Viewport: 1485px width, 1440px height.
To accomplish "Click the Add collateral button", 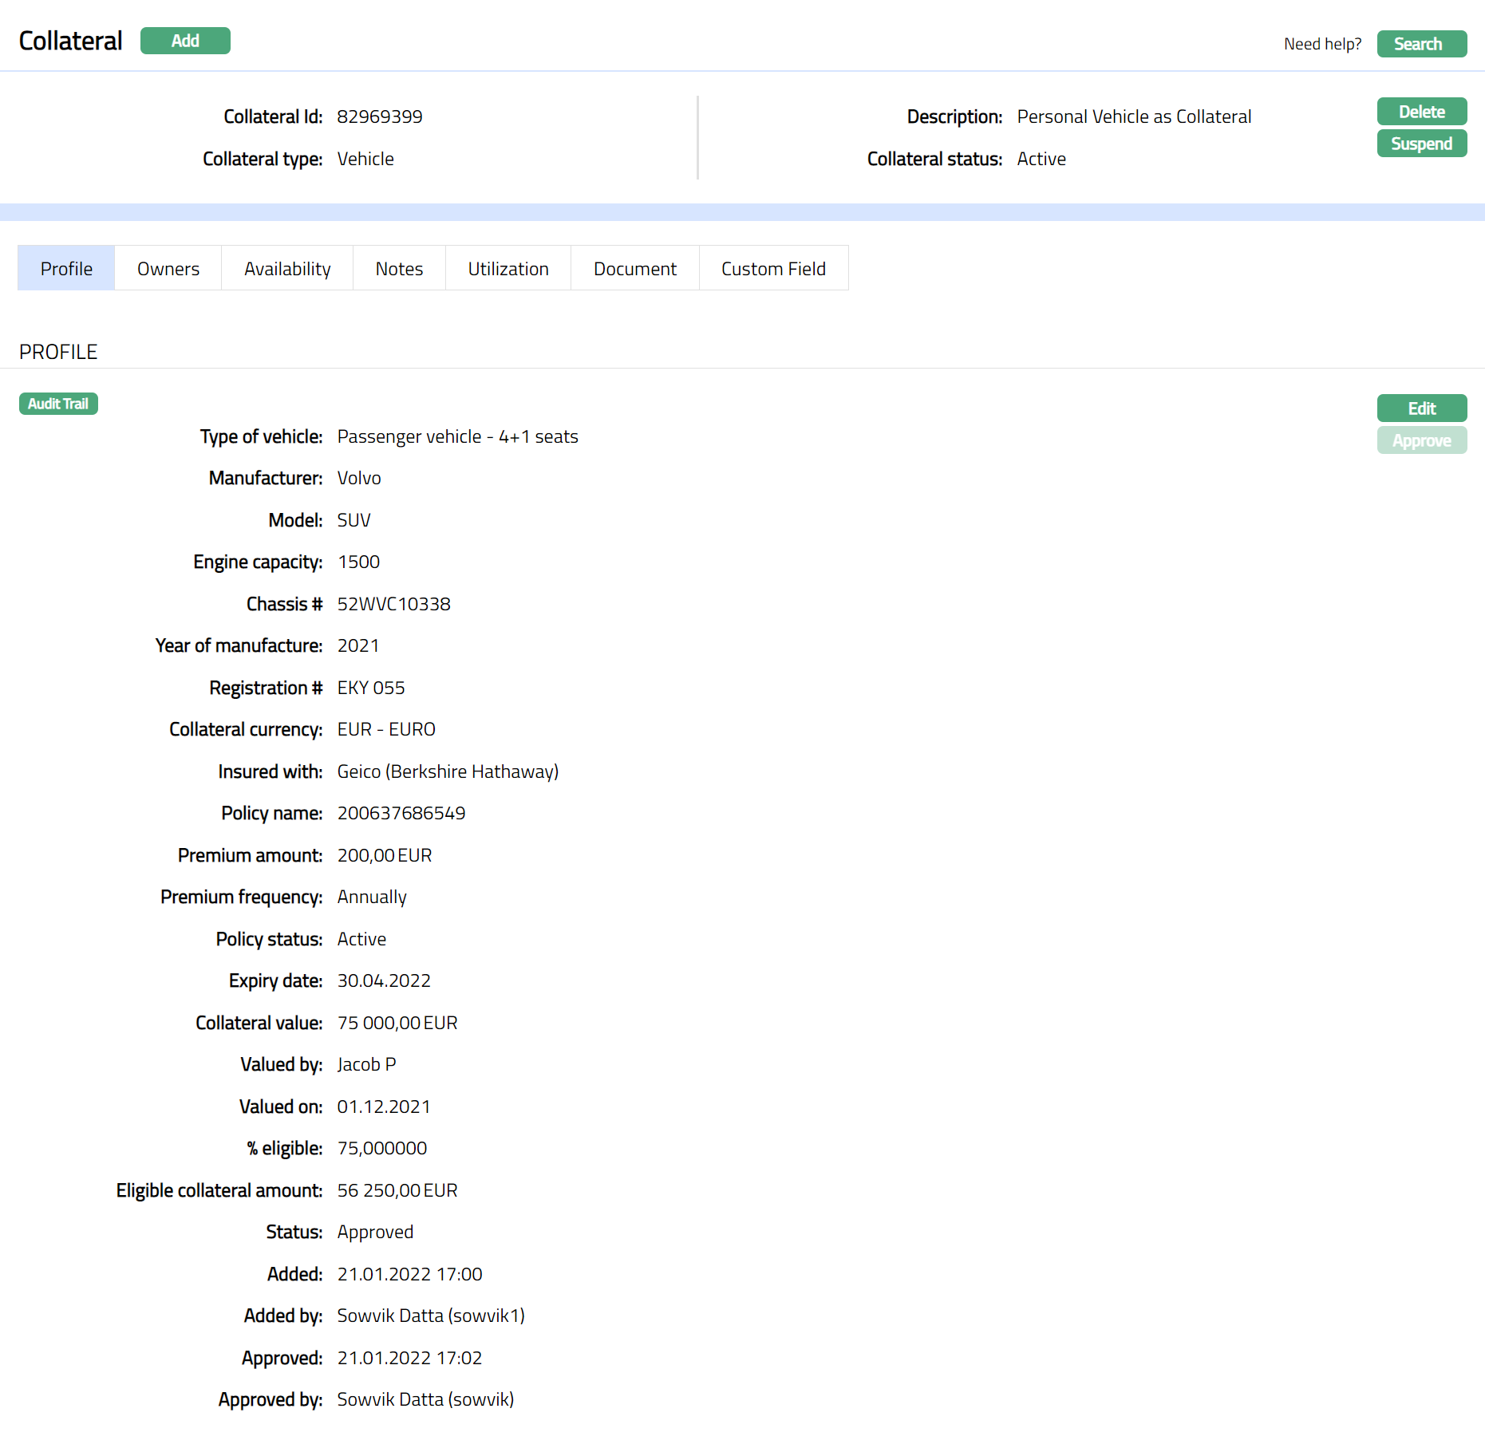I will click(x=185, y=41).
